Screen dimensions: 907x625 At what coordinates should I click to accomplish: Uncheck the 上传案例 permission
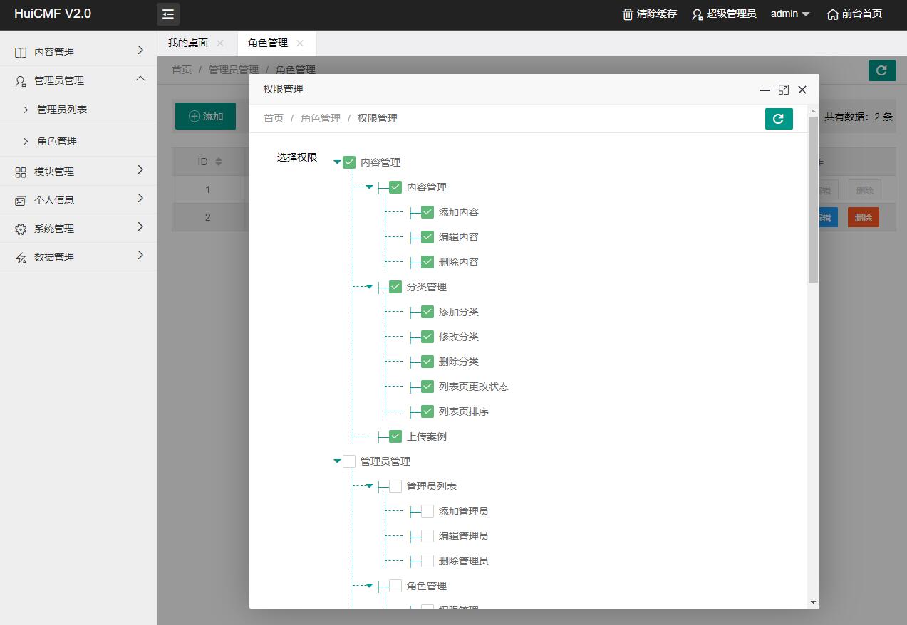tap(395, 436)
